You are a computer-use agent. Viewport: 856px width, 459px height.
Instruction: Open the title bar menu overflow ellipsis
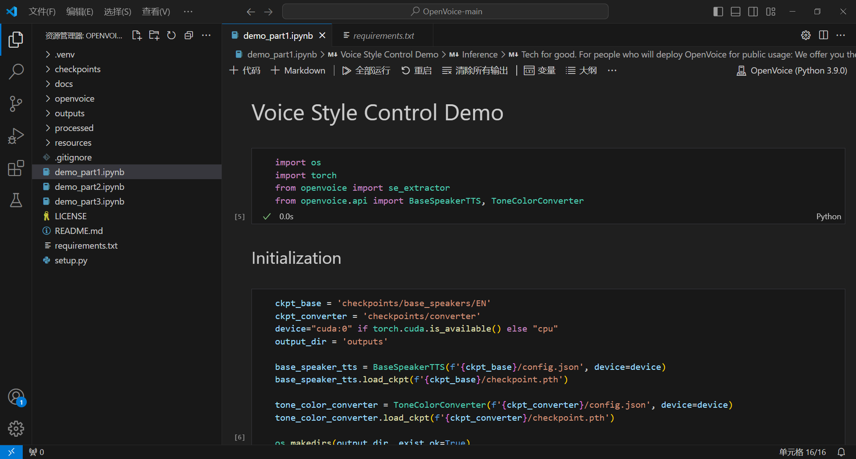point(188,12)
